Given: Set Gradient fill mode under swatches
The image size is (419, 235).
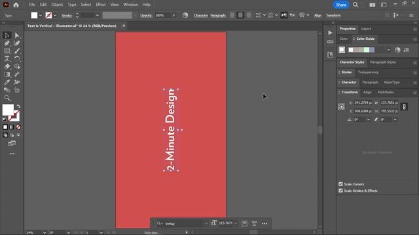Looking at the screenshot, I should (12, 127).
